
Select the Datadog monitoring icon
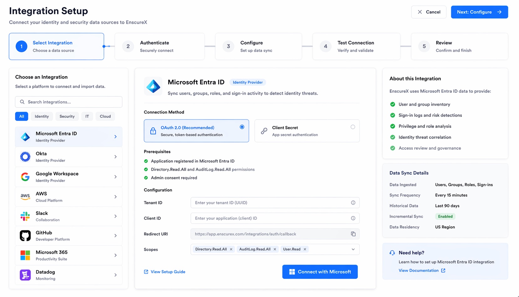(25, 275)
